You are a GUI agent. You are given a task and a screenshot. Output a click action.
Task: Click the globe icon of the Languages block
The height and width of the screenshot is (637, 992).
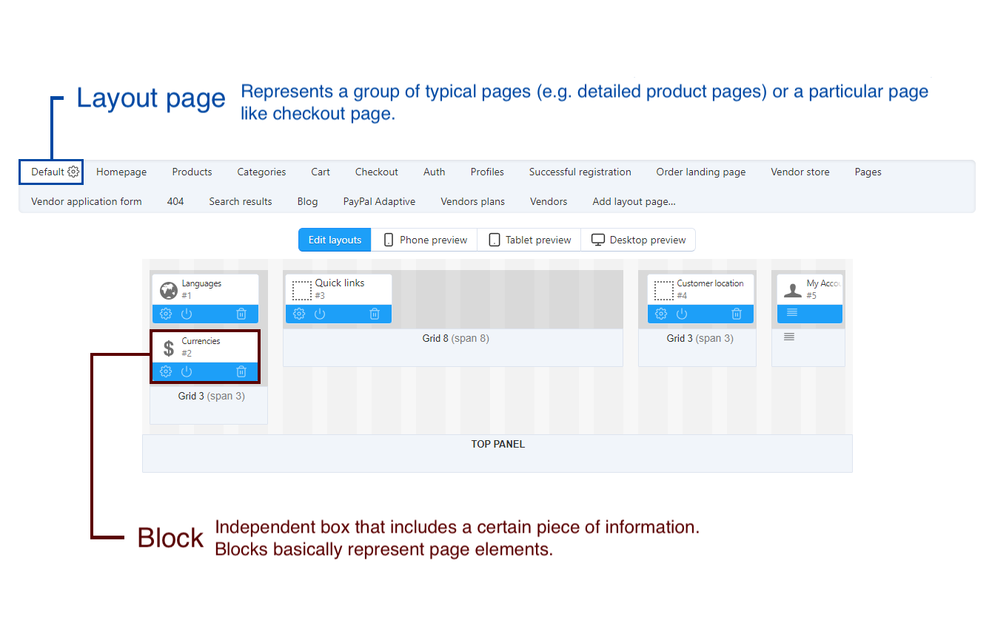pyautogui.click(x=169, y=290)
